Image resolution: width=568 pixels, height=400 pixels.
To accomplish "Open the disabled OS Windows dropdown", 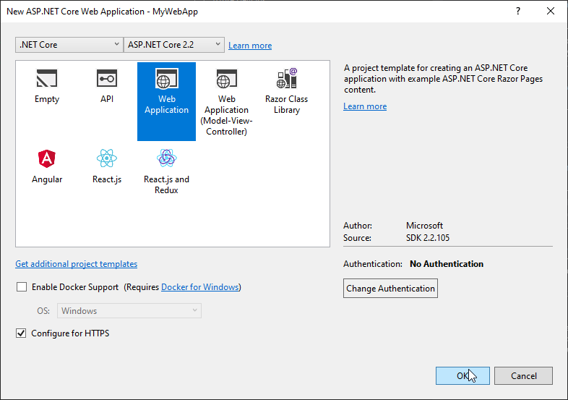I will coord(129,311).
